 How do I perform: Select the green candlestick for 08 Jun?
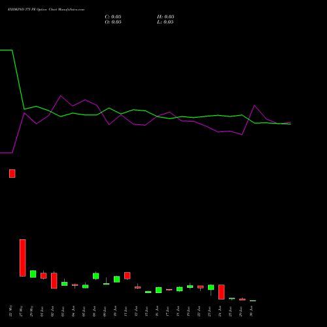click(x=96, y=276)
